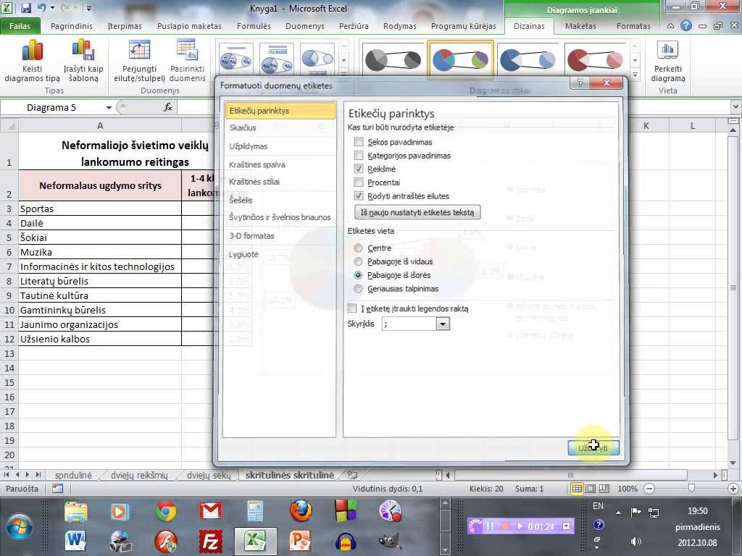Click Iš naujo nustatyti etiketės tekstą
This screenshot has height=556, width=742.
[x=417, y=212]
